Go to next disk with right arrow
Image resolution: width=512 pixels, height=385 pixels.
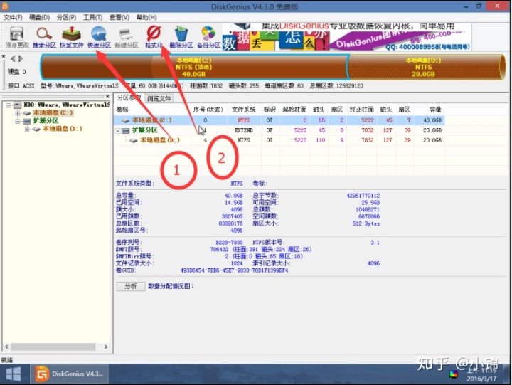click(21, 58)
